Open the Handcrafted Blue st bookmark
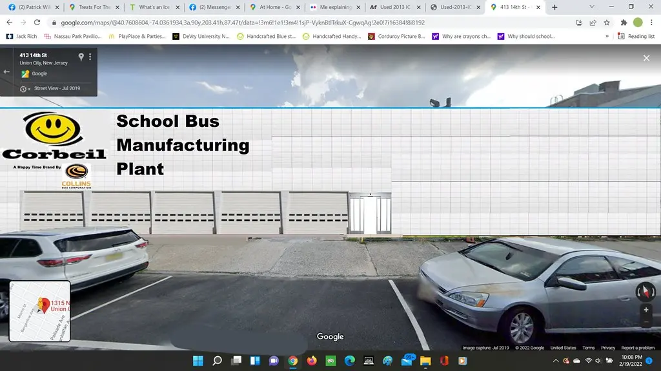The width and height of the screenshot is (661, 371). click(x=267, y=37)
